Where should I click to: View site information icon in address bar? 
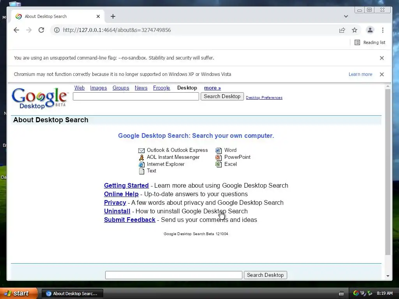pos(57,30)
